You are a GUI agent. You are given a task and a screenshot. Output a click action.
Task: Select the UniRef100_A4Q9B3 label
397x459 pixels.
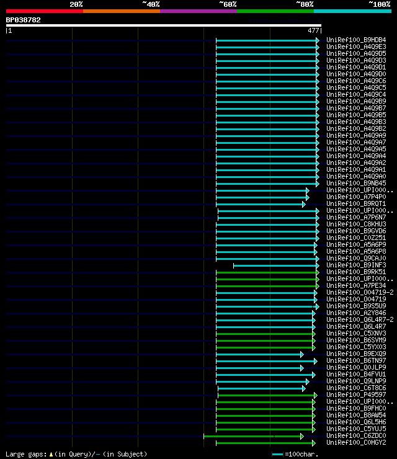(356, 122)
